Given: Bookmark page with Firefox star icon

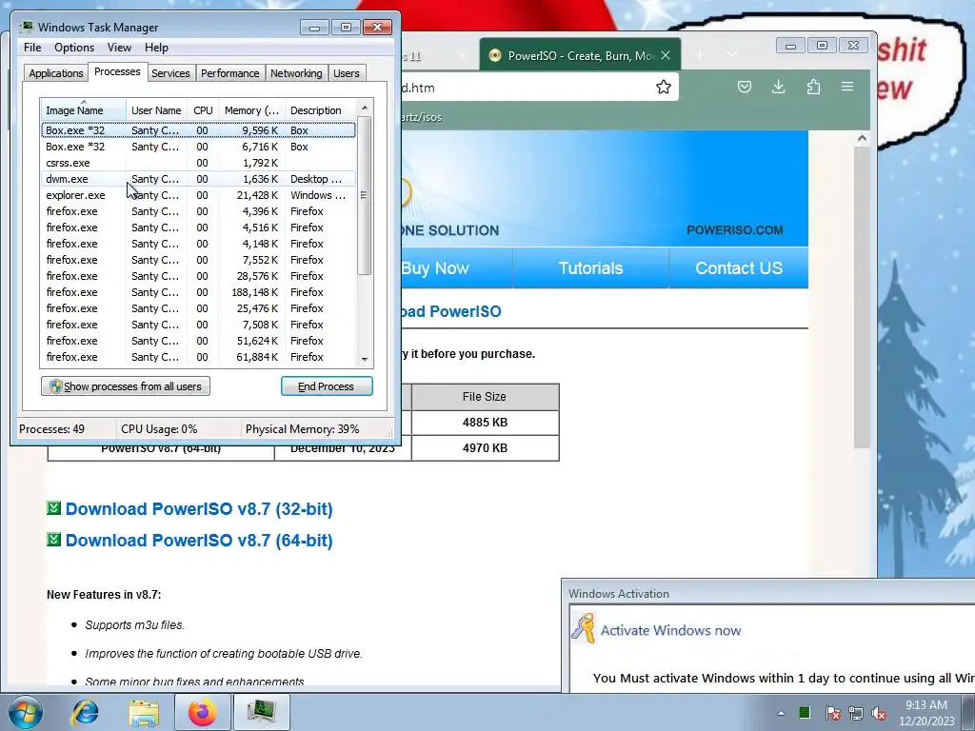Looking at the screenshot, I should click(664, 87).
